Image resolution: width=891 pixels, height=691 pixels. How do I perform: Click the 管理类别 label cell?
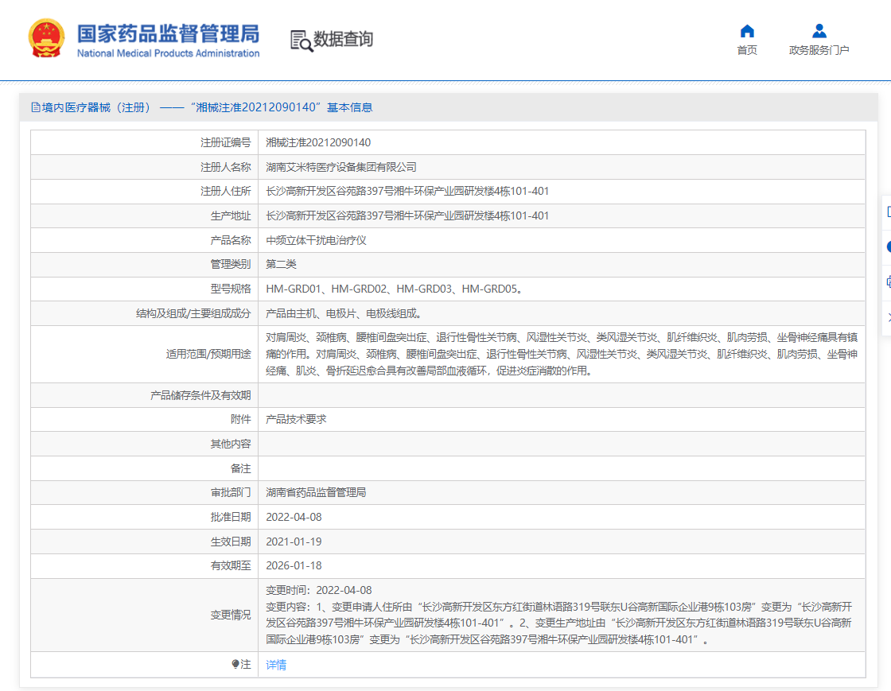pos(144,264)
